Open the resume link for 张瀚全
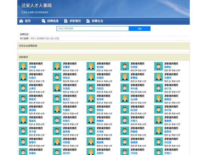The width and height of the screenshot is (207, 155). point(32,153)
